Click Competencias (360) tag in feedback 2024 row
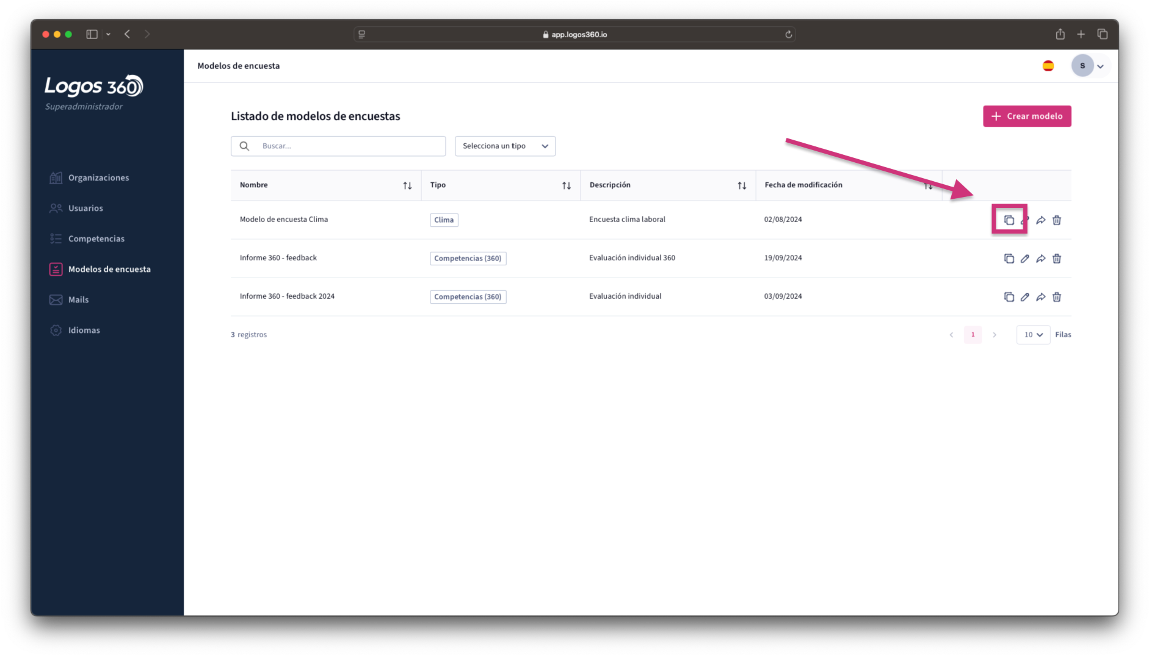The width and height of the screenshot is (1149, 655). (x=468, y=296)
